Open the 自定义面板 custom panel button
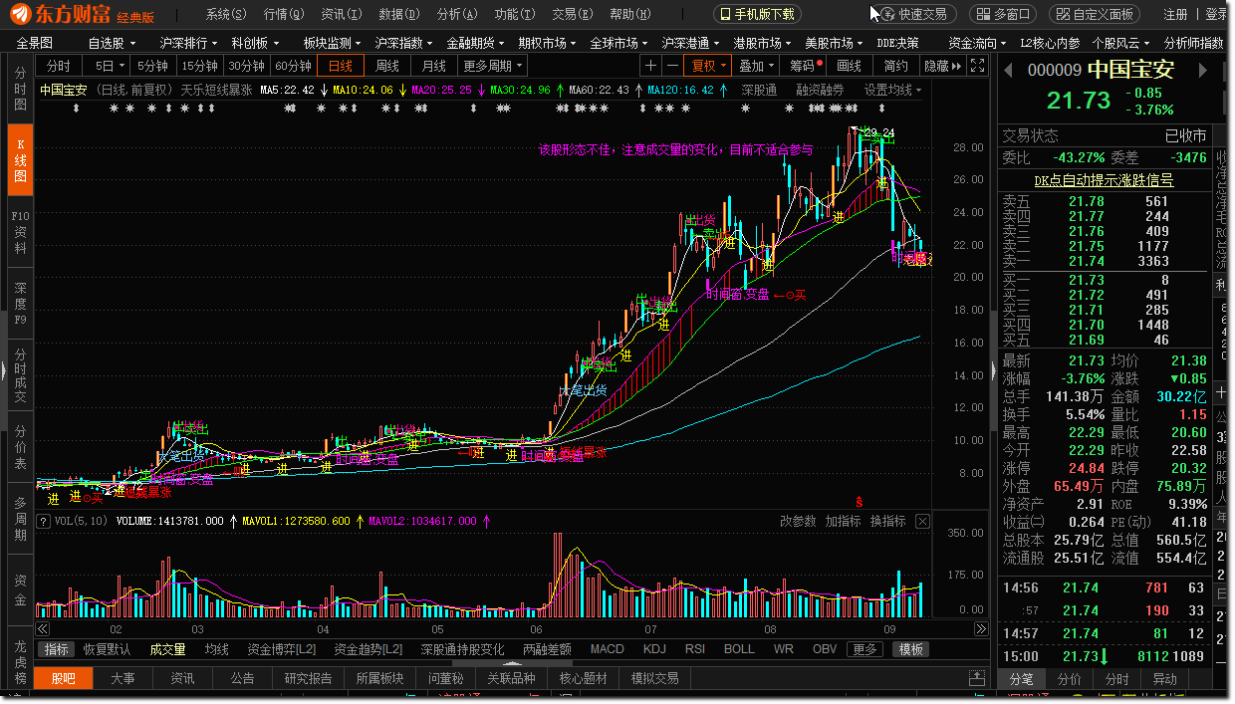 tap(1095, 14)
